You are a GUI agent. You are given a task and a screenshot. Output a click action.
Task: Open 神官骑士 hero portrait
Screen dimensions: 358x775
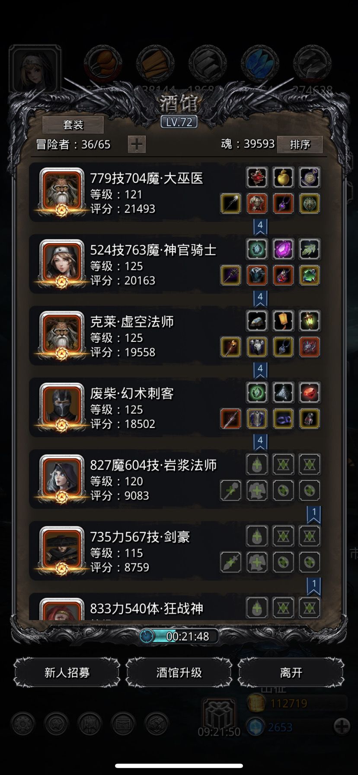click(62, 264)
